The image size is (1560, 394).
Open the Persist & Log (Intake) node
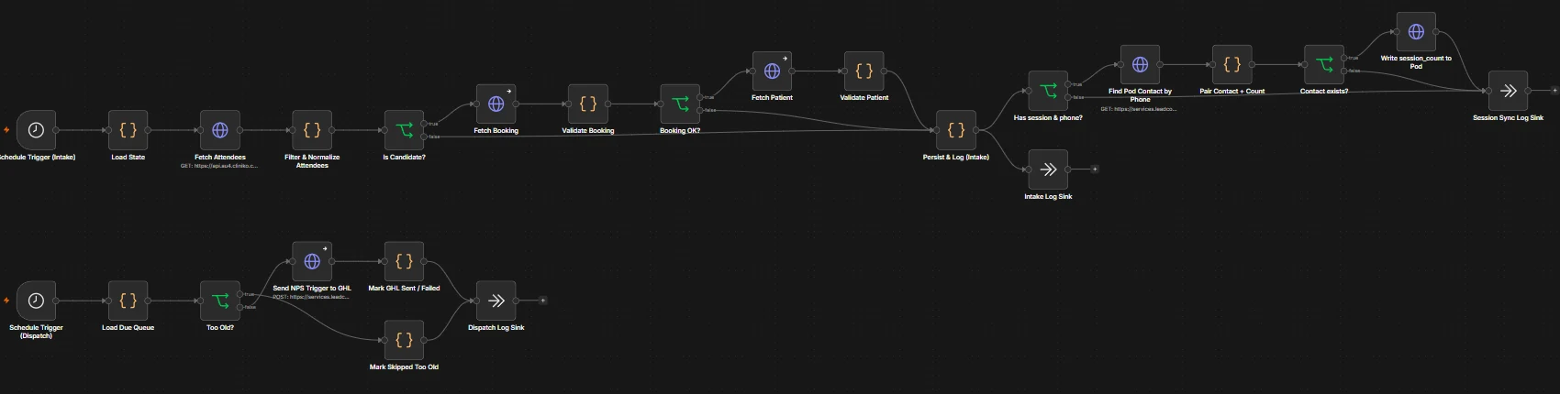point(956,131)
